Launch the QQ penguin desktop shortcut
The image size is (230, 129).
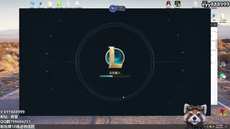[168, 4]
